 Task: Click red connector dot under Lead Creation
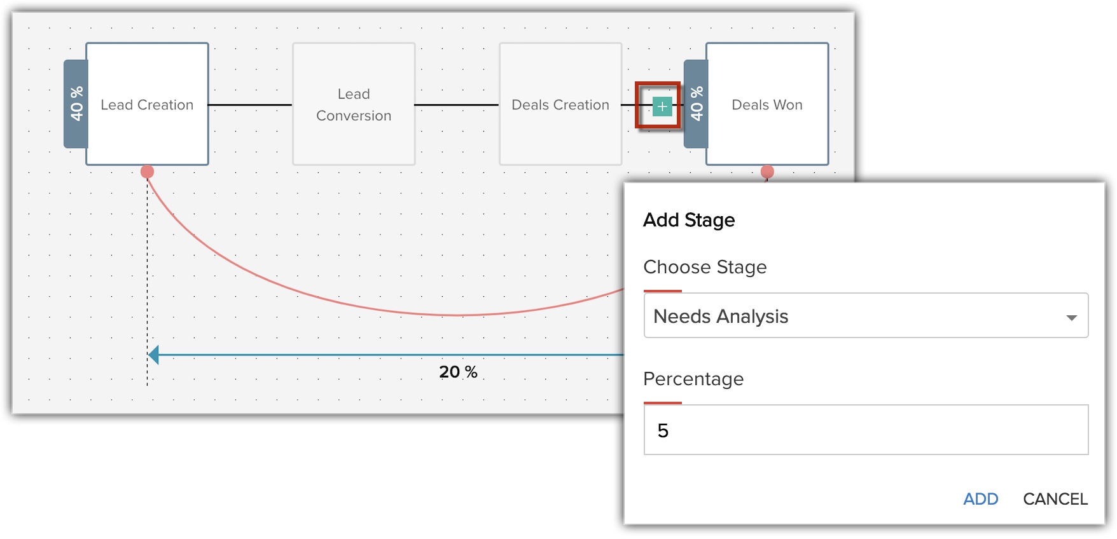click(x=147, y=172)
